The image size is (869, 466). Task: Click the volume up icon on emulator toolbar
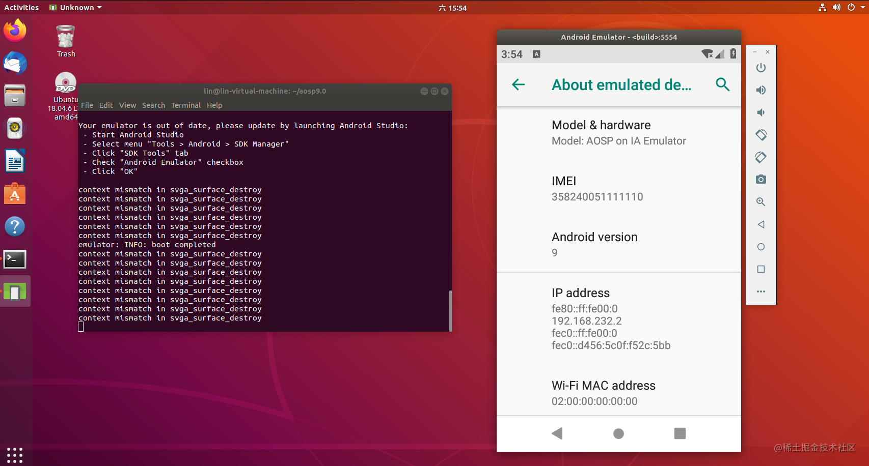pos(761,90)
